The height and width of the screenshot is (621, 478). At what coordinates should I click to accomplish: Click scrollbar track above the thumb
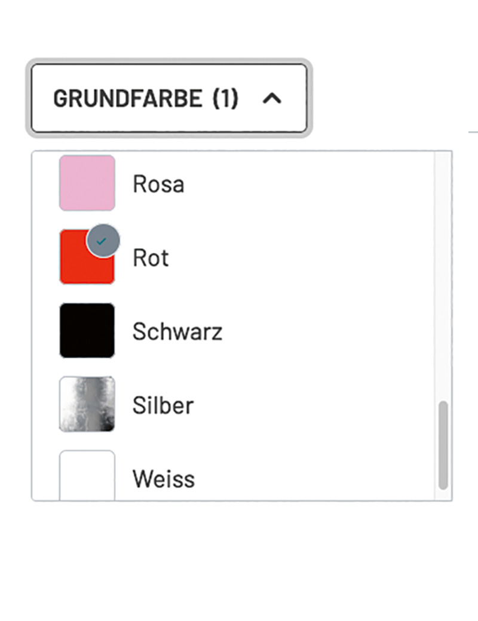point(443,269)
